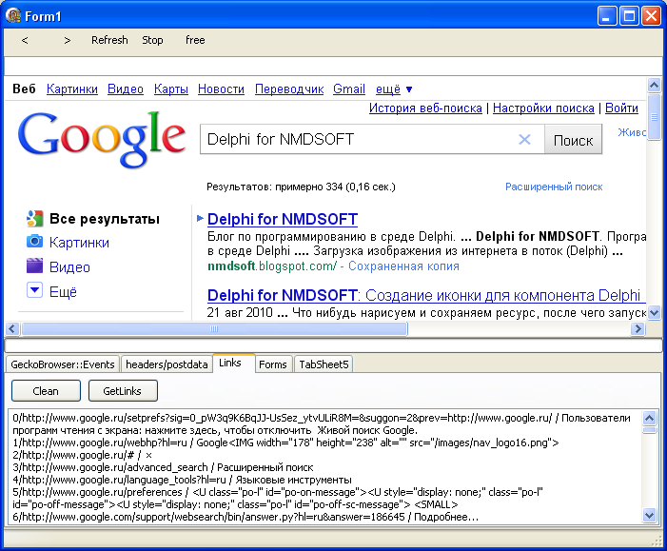
Task: Click 'Все результаты' in the sidebar
Action: coord(105,219)
